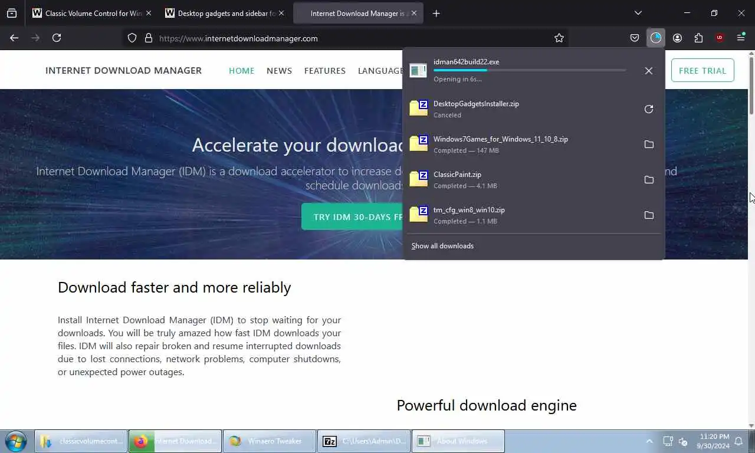Viewport: 755px width, 453px height.
Task: Open the padlock site information icon
Action: [x=149, y=38]
